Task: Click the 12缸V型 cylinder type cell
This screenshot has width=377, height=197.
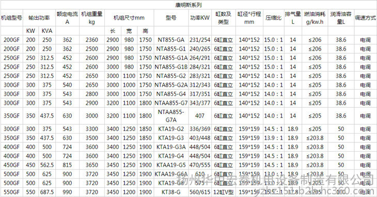Action: [224, 192]
